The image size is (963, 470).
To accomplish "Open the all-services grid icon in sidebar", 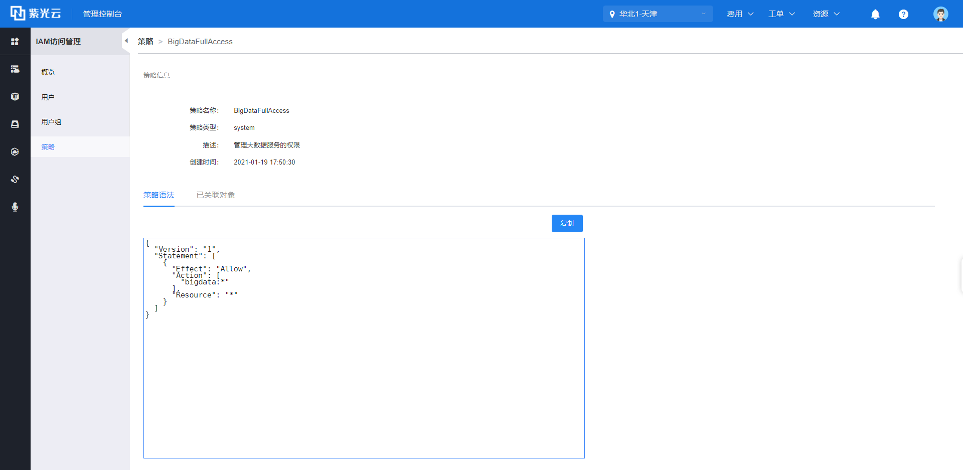I will (15, 42).
